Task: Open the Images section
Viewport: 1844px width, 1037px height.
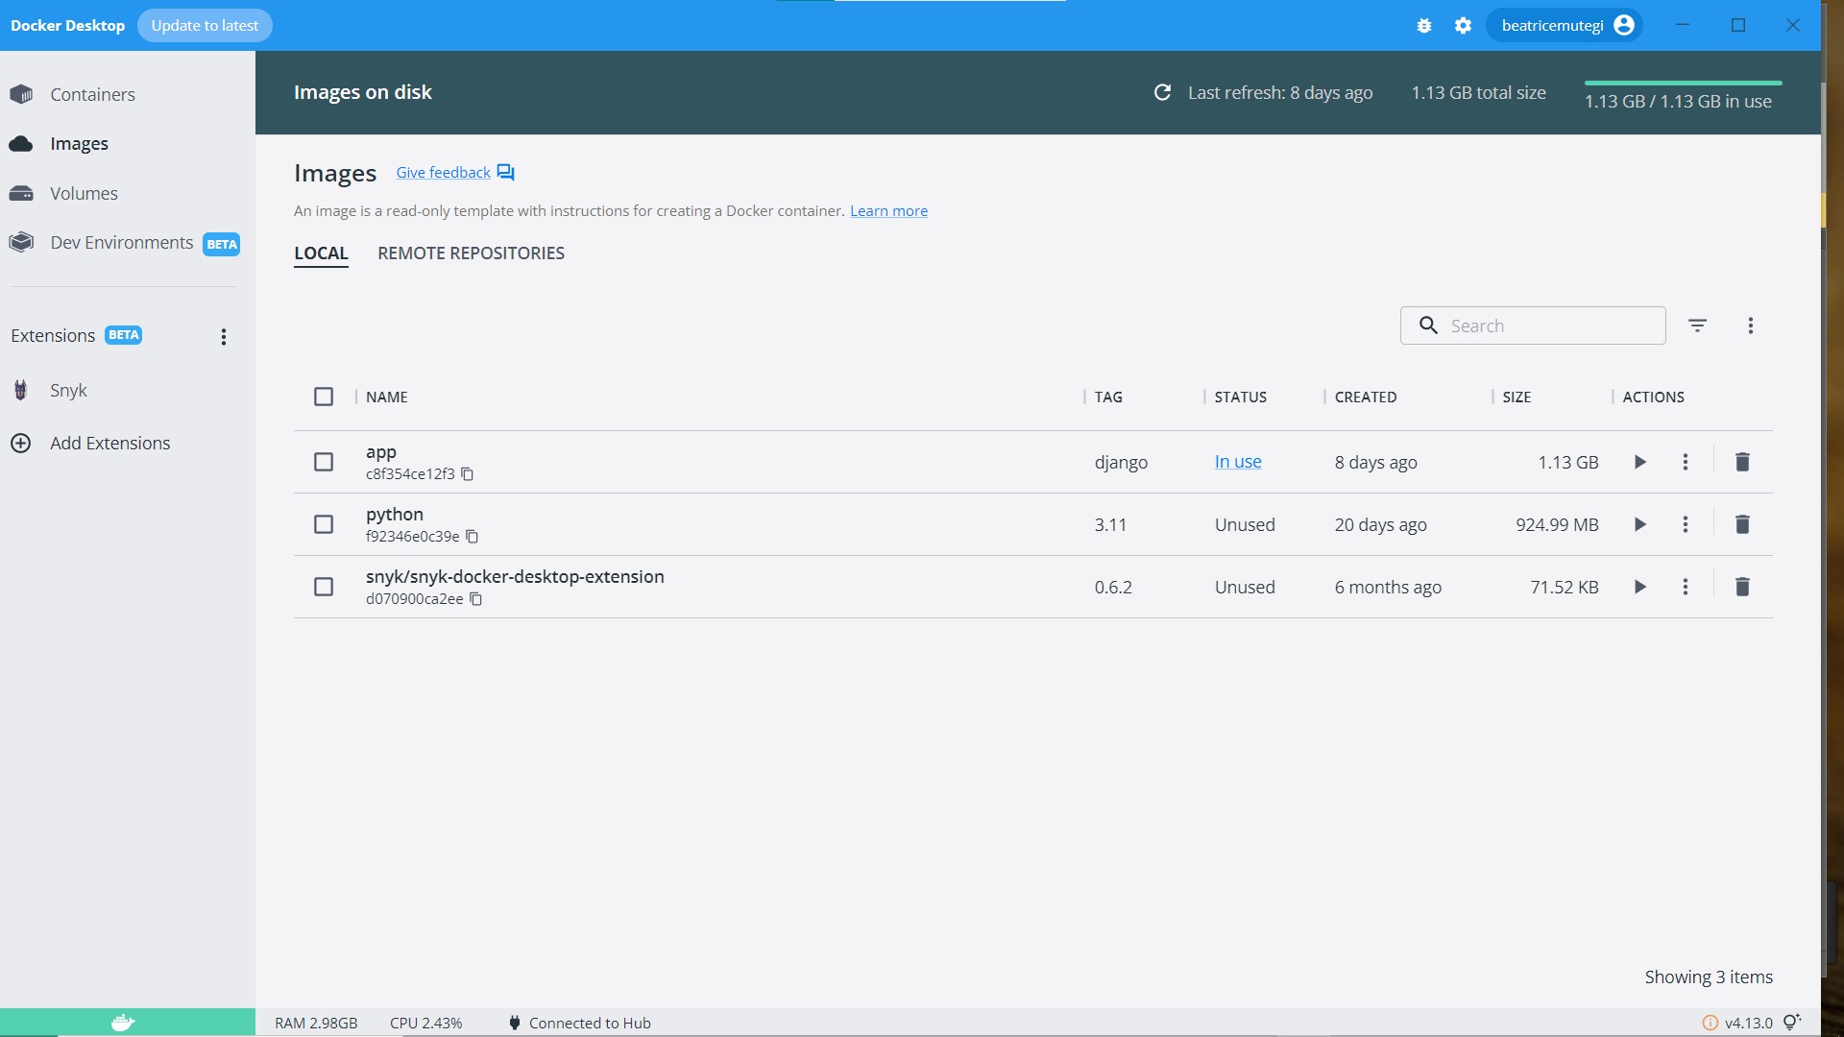Action: pyautogui.click(x=79, y=144)
